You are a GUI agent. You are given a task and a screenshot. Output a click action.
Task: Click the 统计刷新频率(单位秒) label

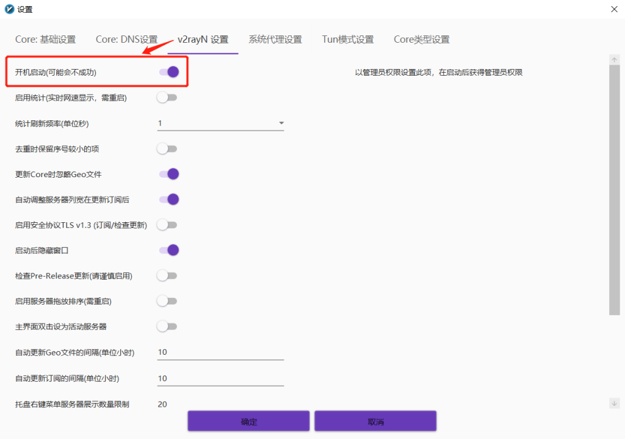coord(52,123)
